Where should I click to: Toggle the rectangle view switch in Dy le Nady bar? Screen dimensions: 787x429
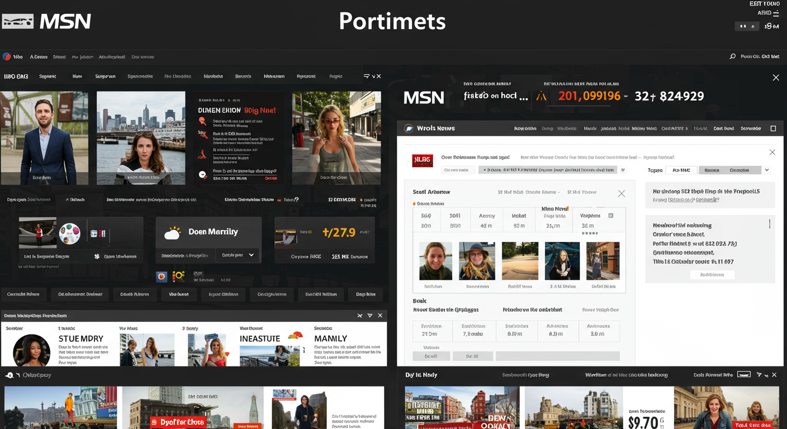click(x=743, y=375)
